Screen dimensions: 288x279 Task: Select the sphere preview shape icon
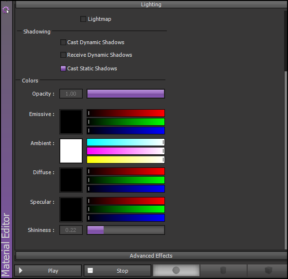click(x=176, y=270)
